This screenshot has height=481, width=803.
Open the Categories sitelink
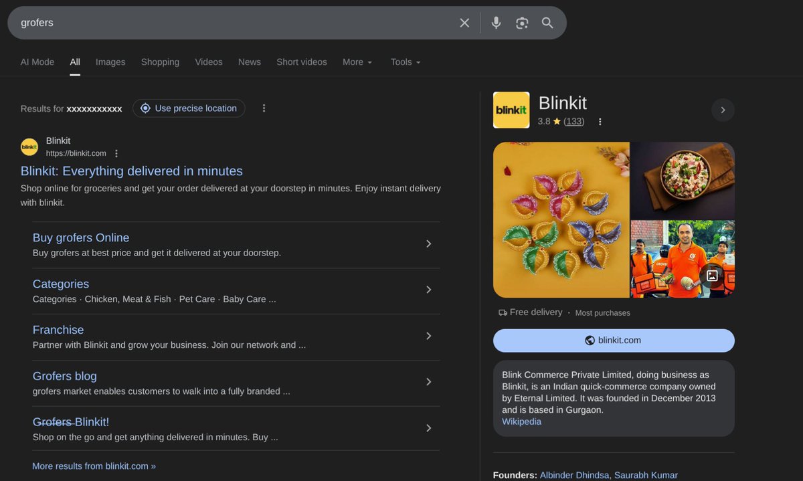click(61, 284)
